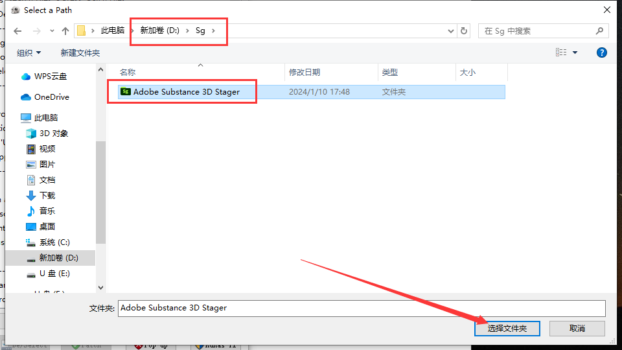Click the Back navigation arrow
The height and width of the screenshot is (350, 622).
pos(17,31)
